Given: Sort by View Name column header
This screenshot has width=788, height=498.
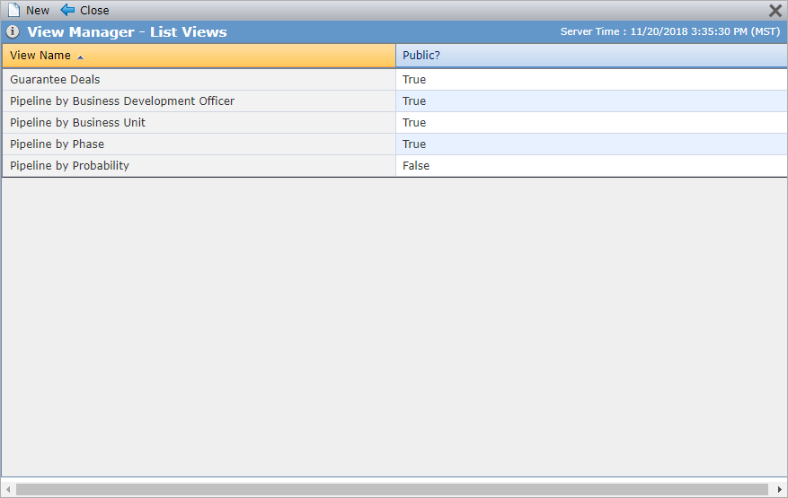Looking at the screenshot, I should (x=199, y=56).
